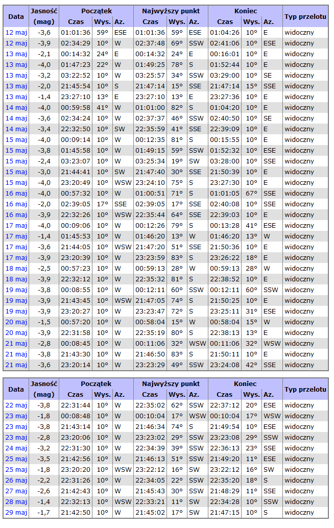Open the 21 maj link in the 23:20:14 row
This screenshot has height=528, width=334.
[x=16, y=365]
